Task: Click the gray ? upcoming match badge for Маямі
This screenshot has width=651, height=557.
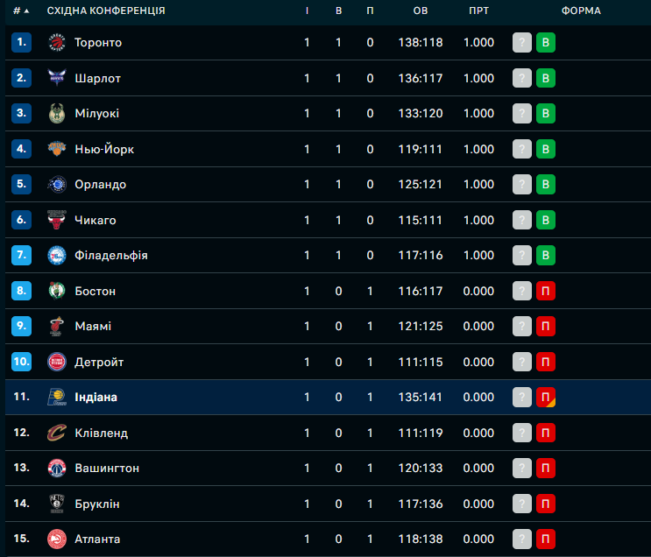Action: coord(522,327)
